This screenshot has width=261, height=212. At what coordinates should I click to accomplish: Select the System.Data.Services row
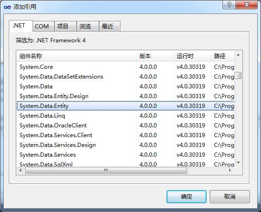(x=126, y=155)
